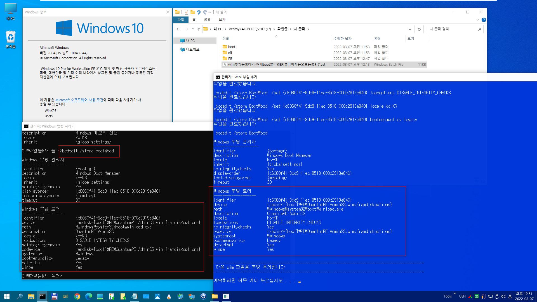The height and width of the screenshot is (302, 537).
Task: Click the safely remove USB tray icon
Action: click(x=497, y=296)
